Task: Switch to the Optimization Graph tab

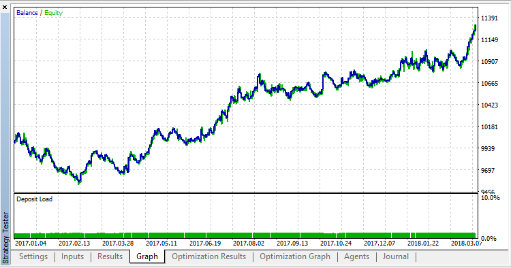Action: 295,256
